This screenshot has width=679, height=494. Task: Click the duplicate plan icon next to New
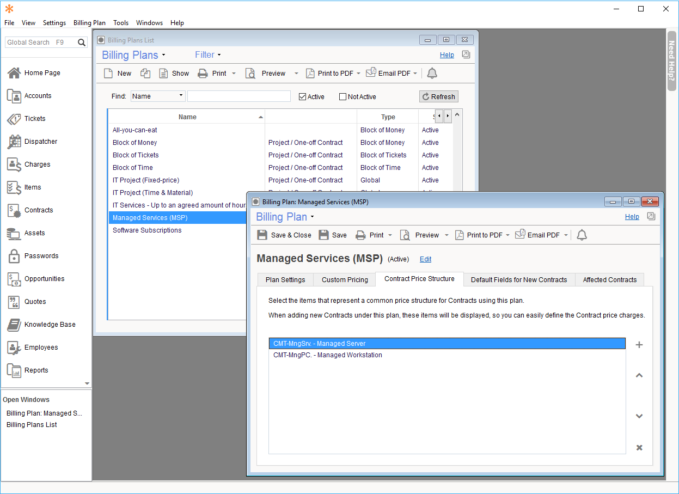145,74
